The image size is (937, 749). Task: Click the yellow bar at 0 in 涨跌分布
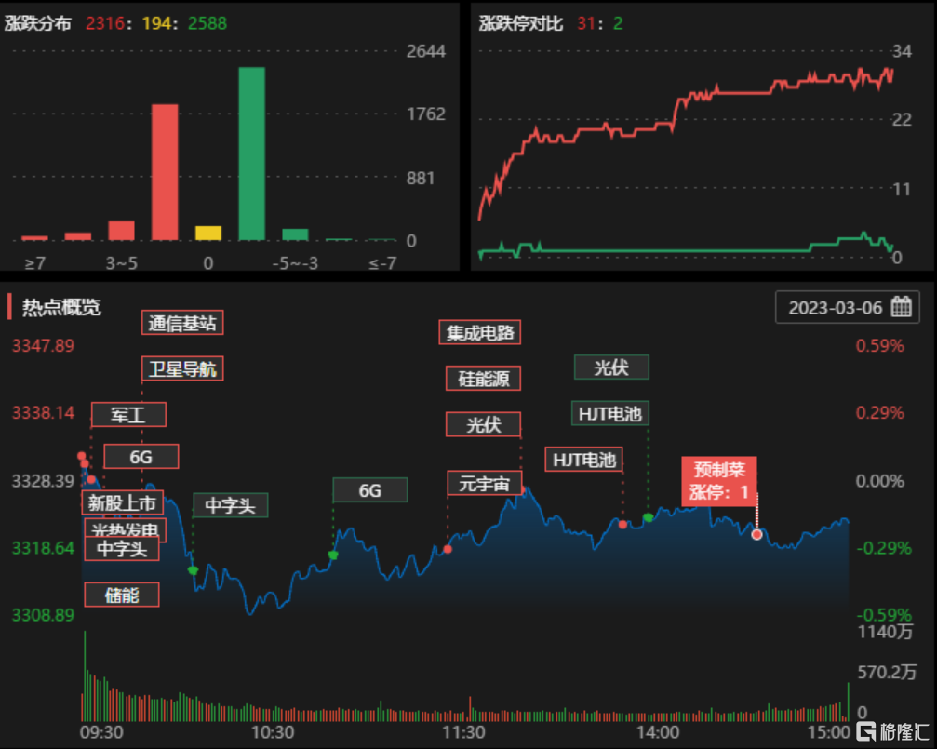pyautogui.click(x=208, y=234)
